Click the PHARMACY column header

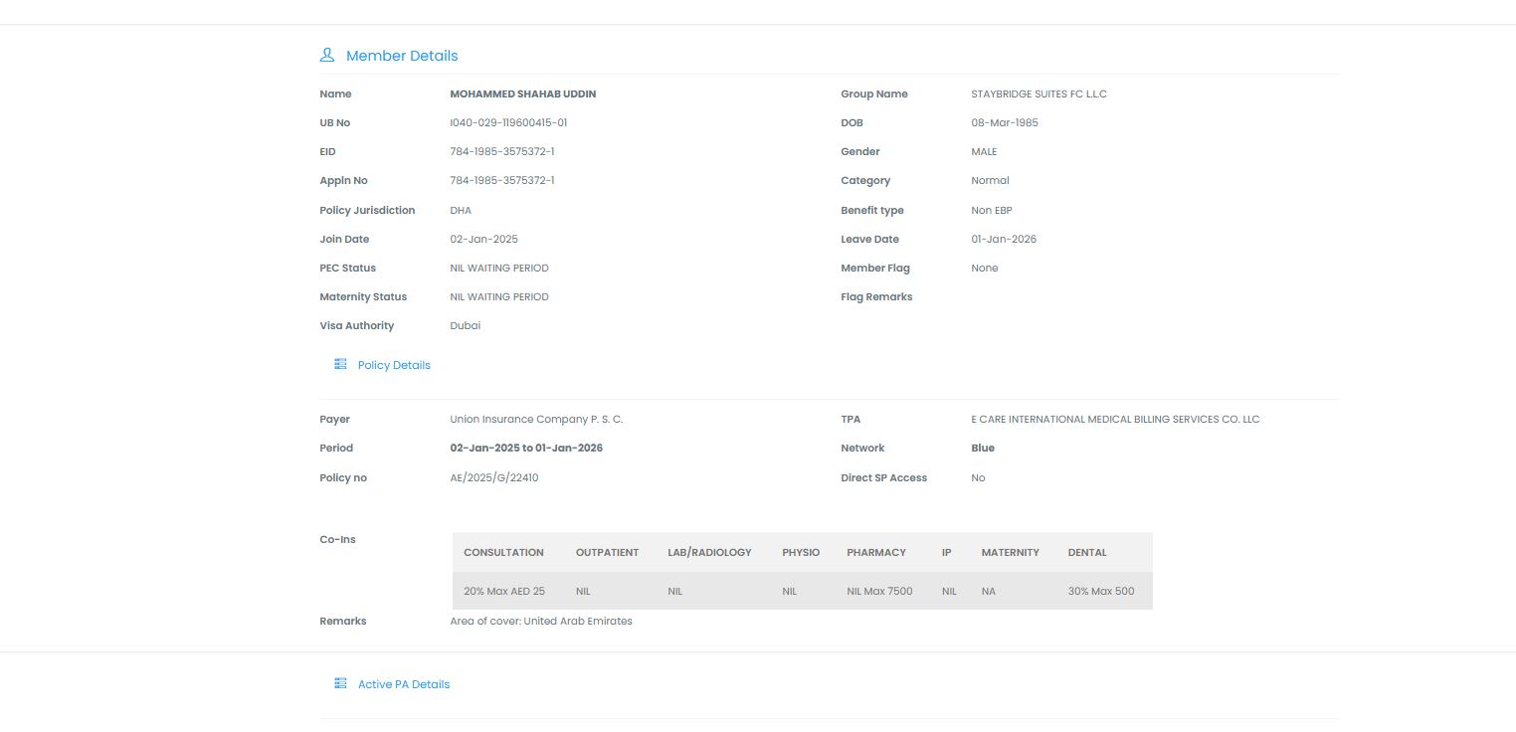coord(876,552)
